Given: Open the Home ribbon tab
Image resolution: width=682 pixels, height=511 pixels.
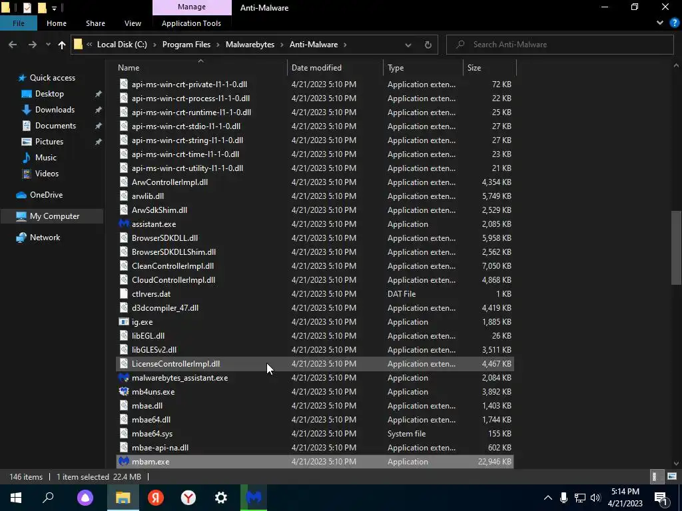Looking at the screenshot, I should [57, 23].
